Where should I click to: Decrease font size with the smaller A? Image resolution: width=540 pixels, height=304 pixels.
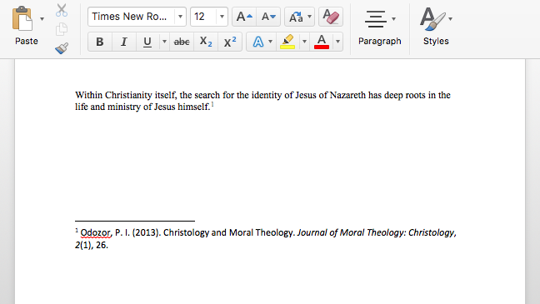(268, 17)
